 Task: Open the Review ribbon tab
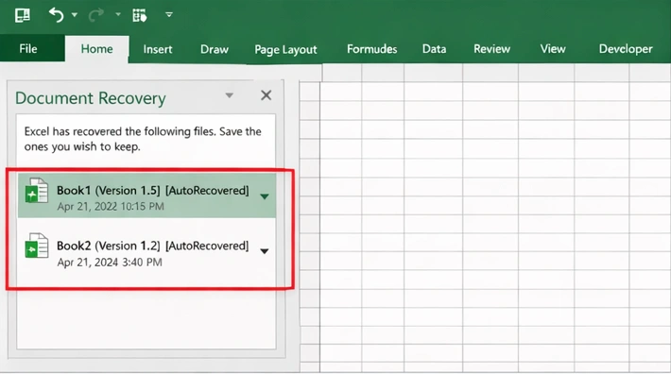(x=491, y=49)
